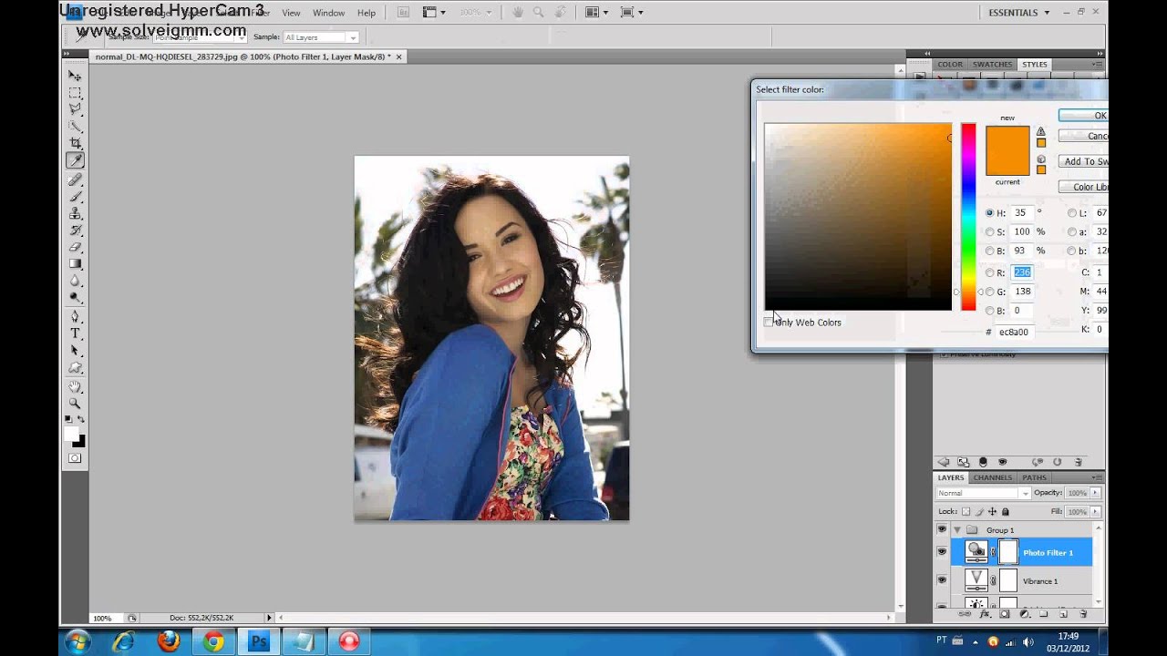Enable Only Web Colors checkbox
The image size is (1167, 656).
(769, 323)
